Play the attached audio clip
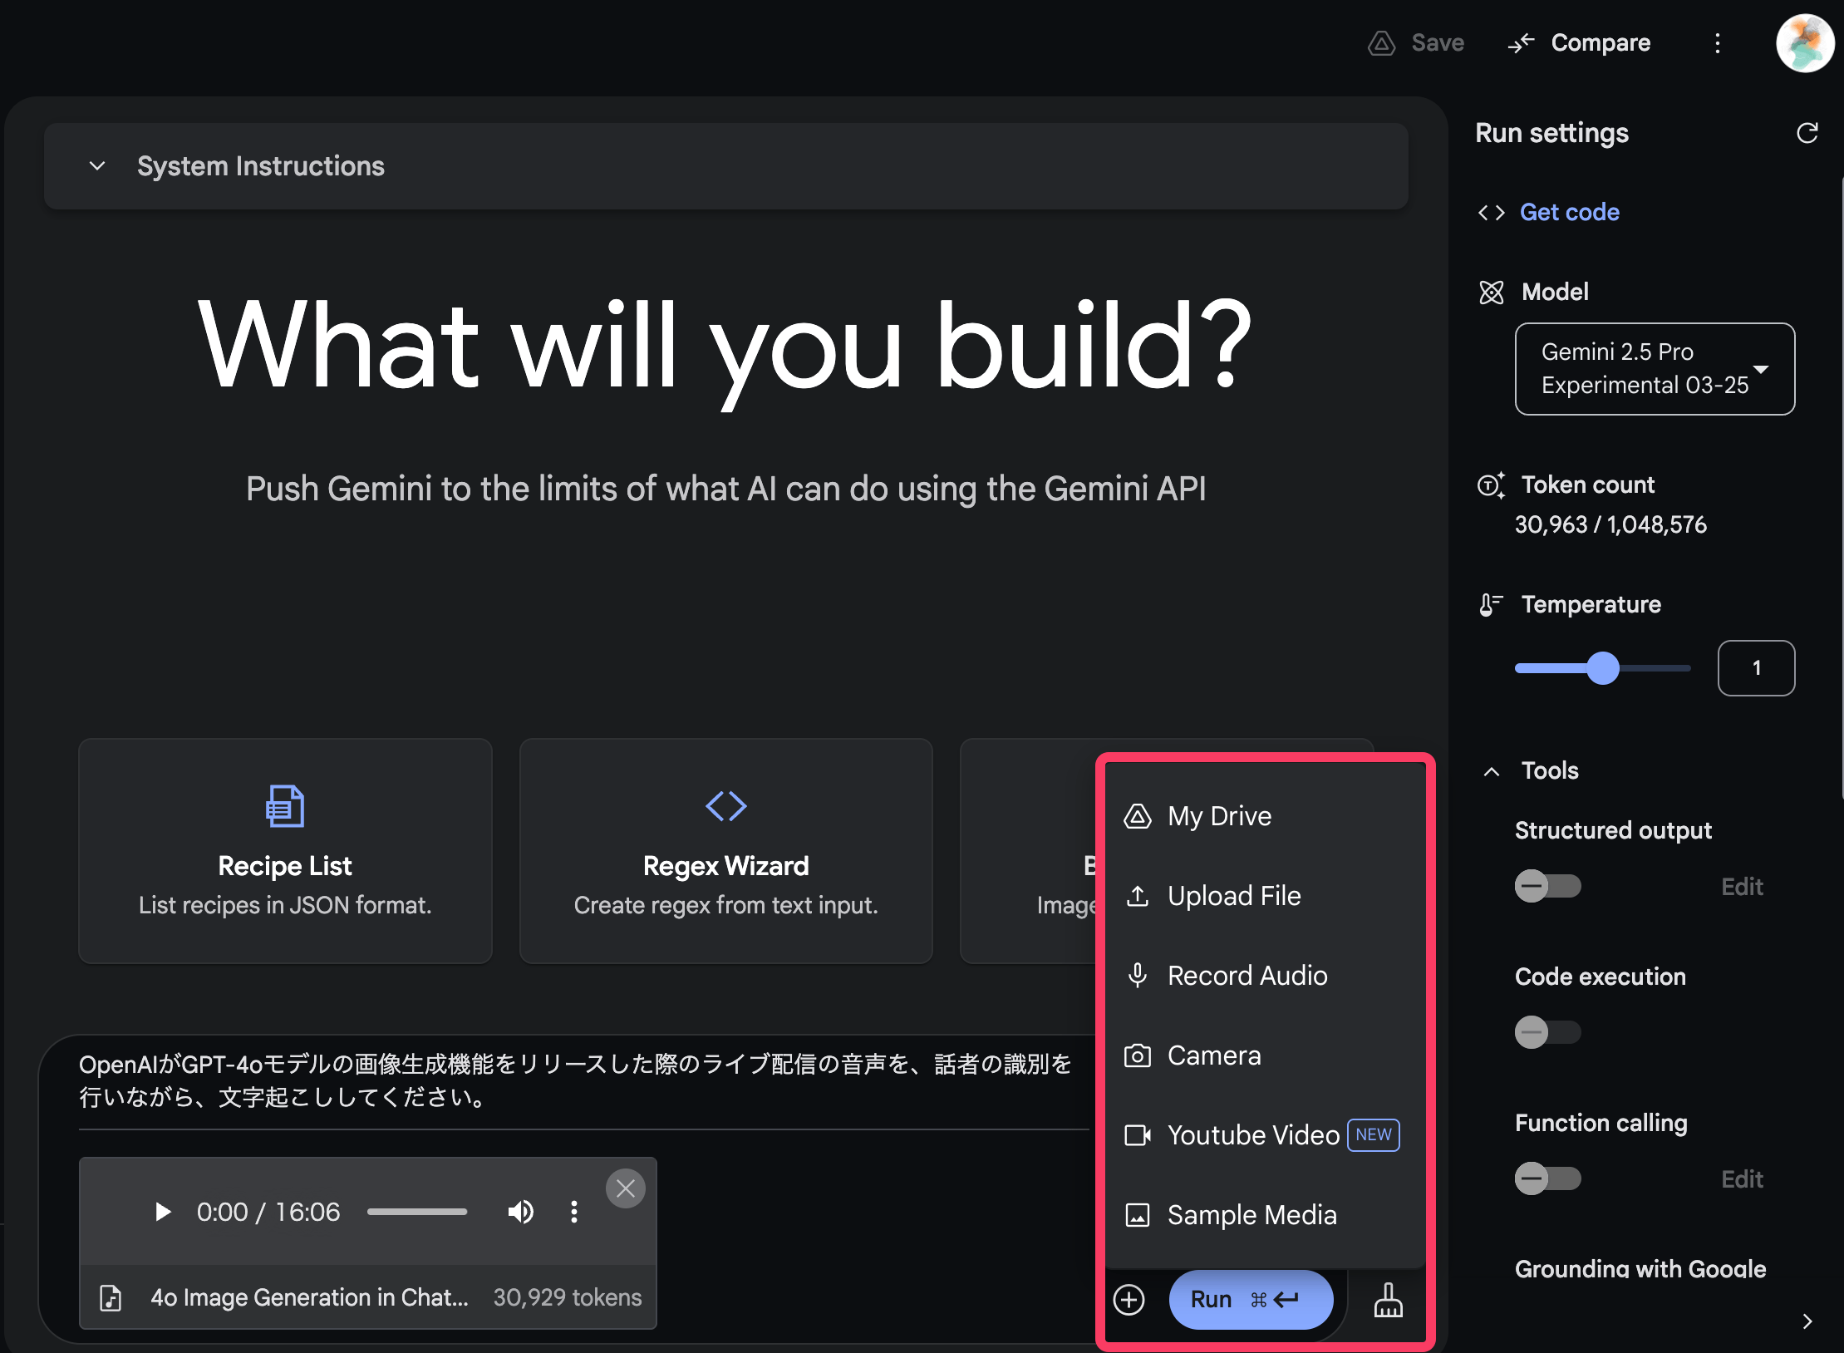 click(x=163, y=1212)
